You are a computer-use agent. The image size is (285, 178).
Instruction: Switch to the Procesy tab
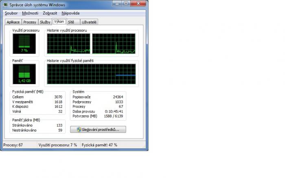(30, 22)
